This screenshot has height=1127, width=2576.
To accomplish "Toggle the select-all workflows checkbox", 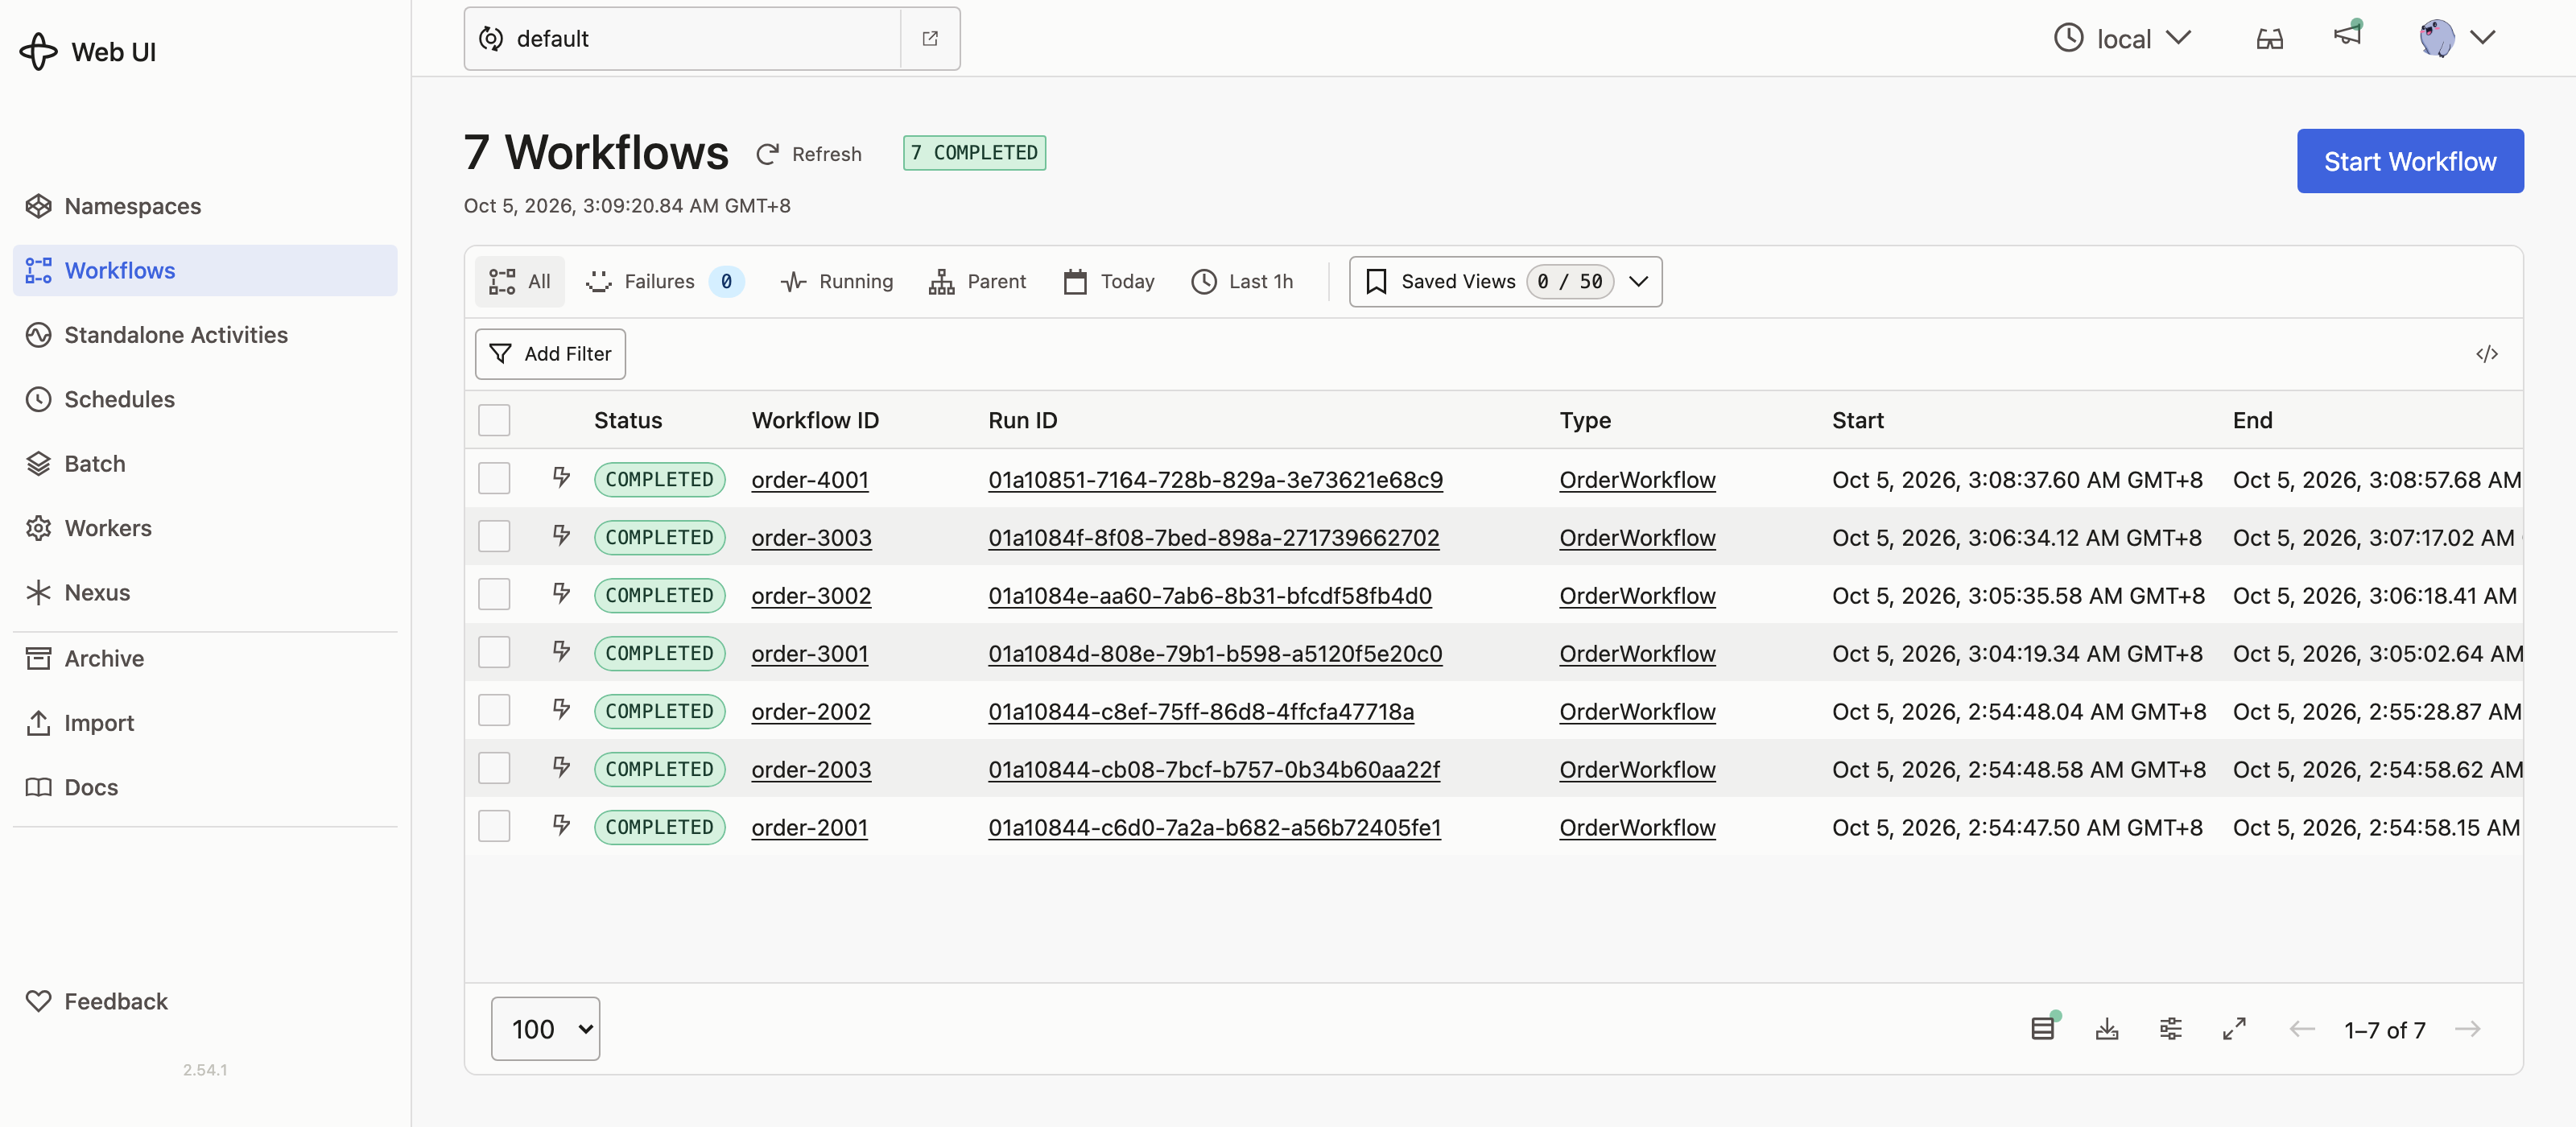I will [x=494, y=420].
